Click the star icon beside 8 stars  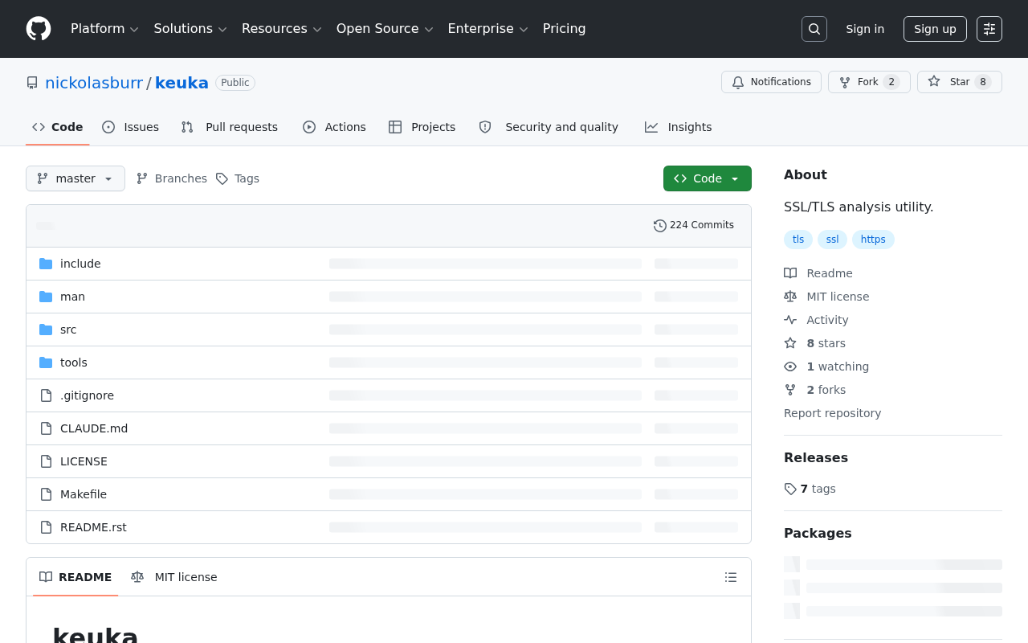click(790, 343)
